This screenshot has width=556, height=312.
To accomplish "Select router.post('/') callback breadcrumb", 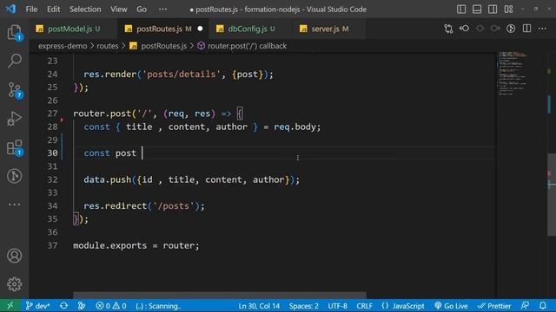I will point(242,46).
